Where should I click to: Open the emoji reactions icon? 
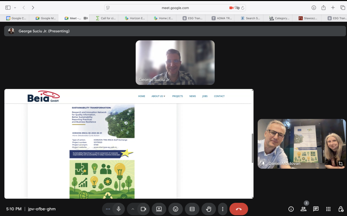click(176, 209)
